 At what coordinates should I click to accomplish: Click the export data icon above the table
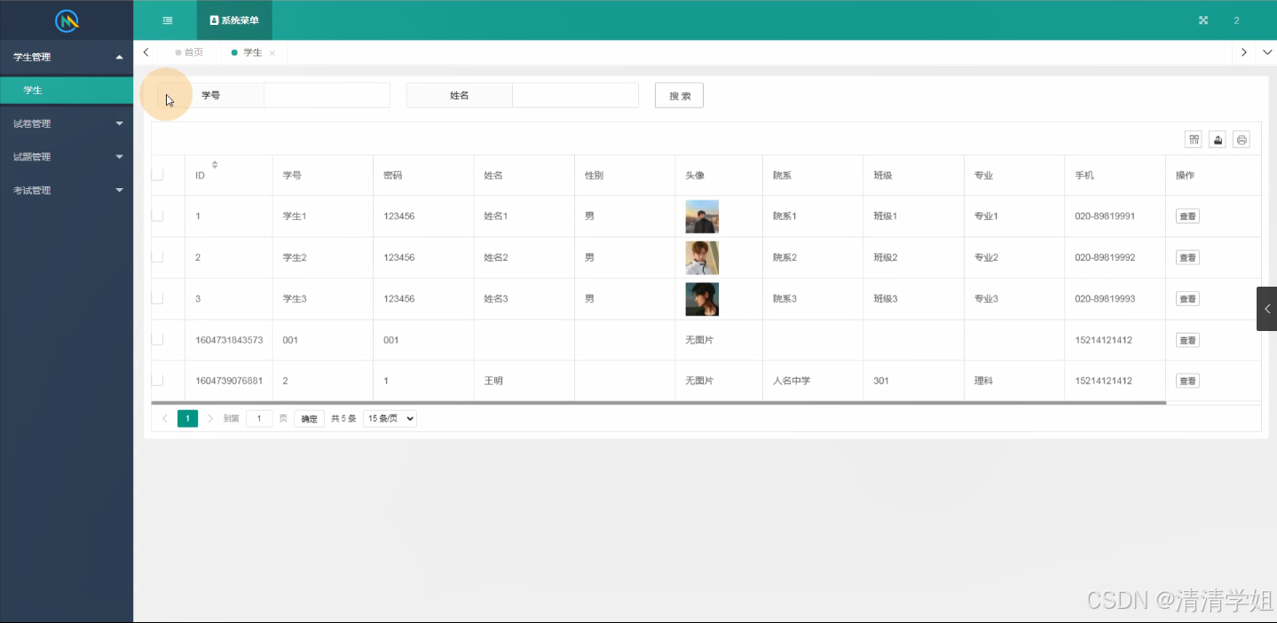1217,139
